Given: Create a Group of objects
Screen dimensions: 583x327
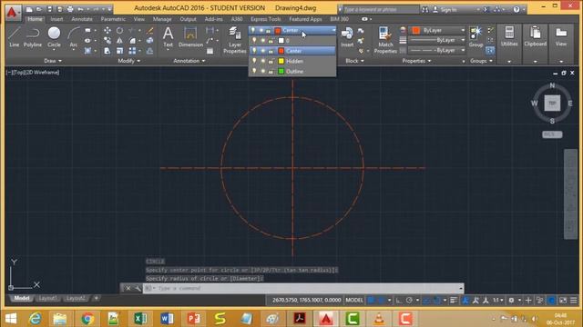Looking at the screenshot, I should [x=476, y=36].
